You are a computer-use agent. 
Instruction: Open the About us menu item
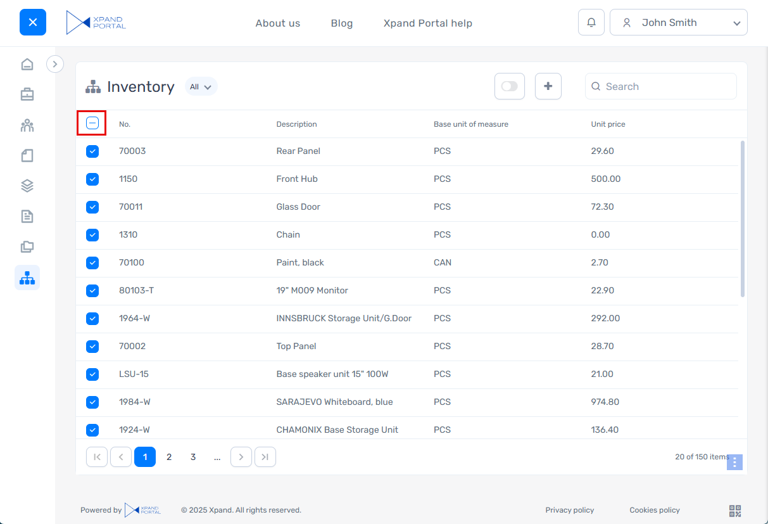(278, 23)
